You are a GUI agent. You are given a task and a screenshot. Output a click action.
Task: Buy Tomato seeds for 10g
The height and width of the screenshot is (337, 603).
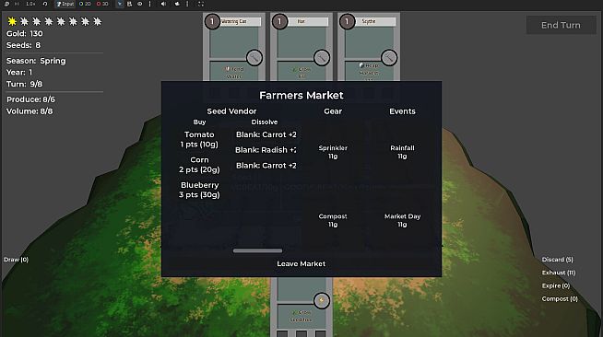(x=199, y=139)
